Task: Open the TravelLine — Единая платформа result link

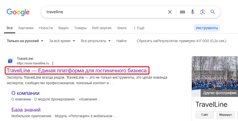Action: (x=77, y=71)
